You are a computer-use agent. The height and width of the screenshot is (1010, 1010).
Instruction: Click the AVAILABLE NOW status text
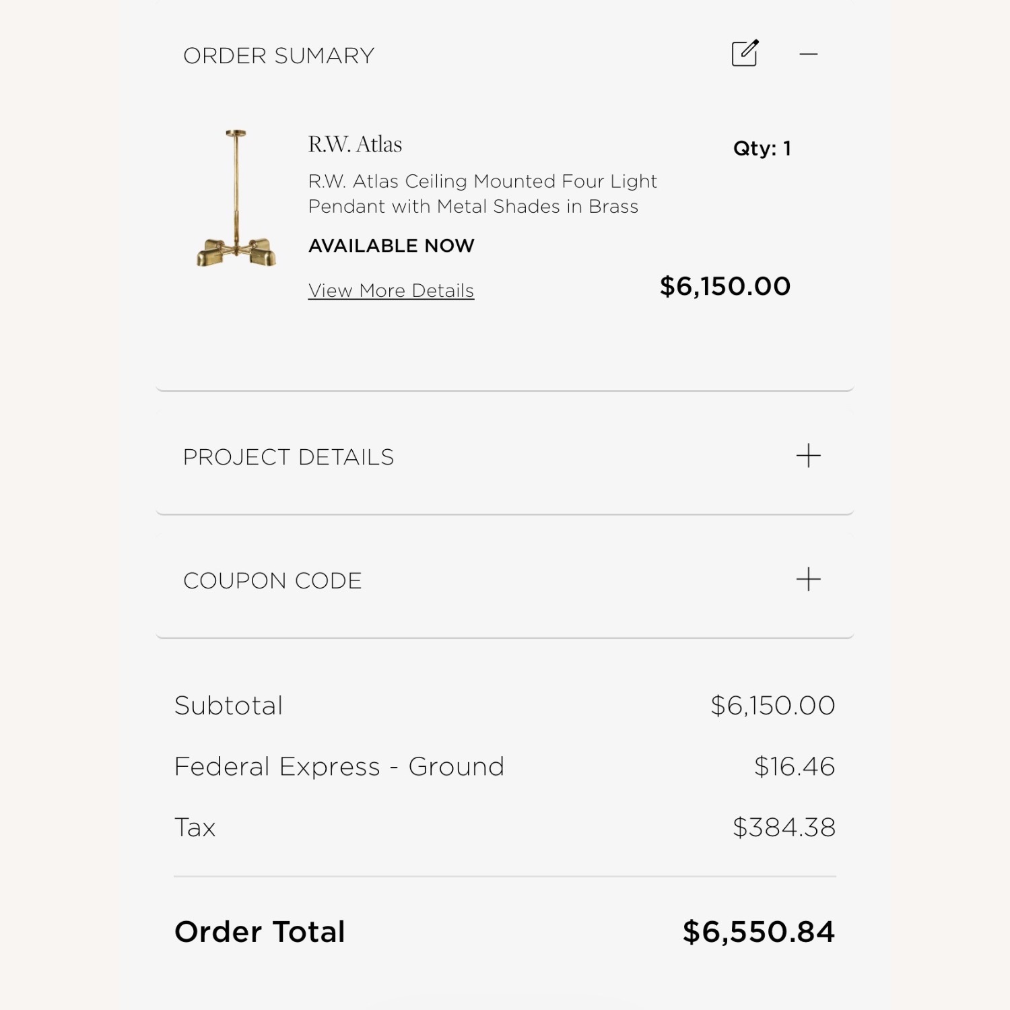coord(391,246)
